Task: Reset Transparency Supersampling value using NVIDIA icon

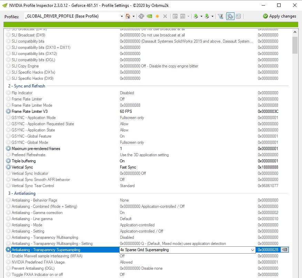Action: point(285,250)
